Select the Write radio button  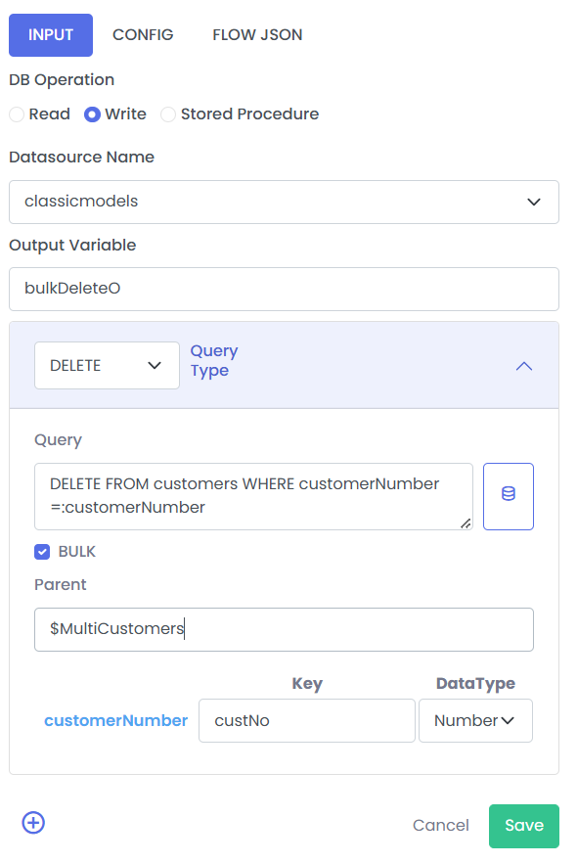tap(92, 114)
